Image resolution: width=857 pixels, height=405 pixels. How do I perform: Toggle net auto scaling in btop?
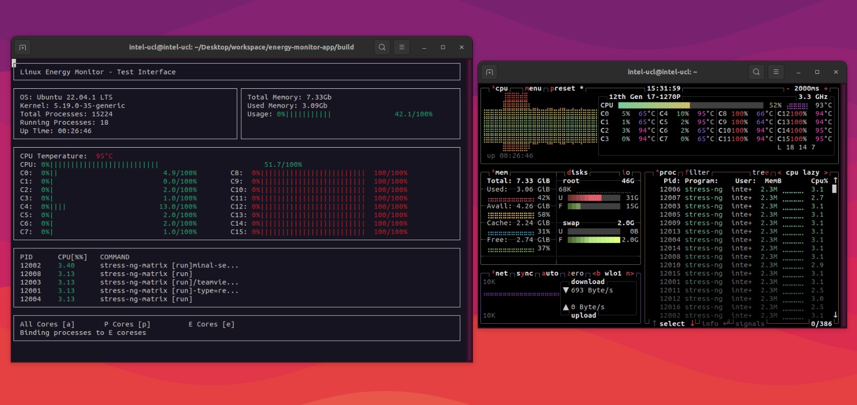point(550,273)
